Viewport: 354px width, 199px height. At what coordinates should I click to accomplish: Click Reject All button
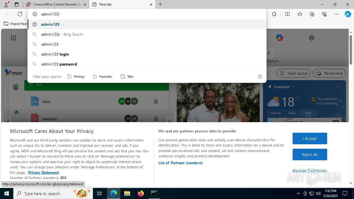(x=310, y=155)
